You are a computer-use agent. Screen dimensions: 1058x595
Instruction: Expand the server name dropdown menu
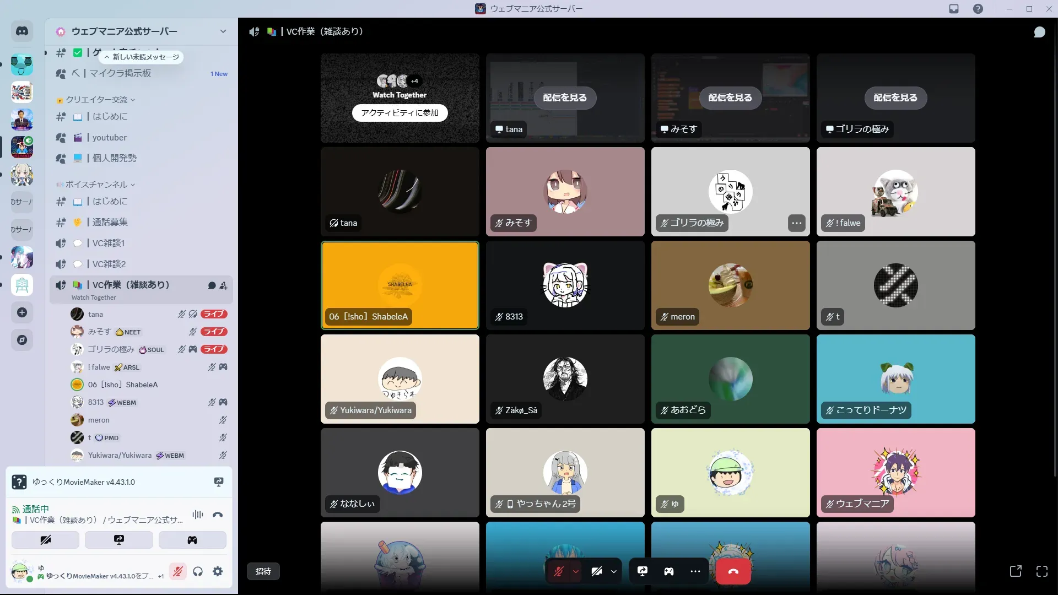click(223, 31)
